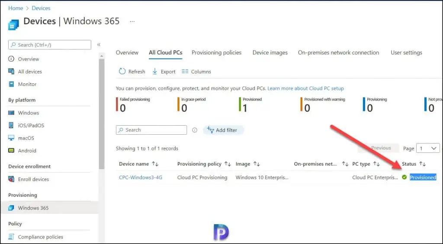Click Showing 1 to 1 of 1 records
Image resolution: width=443 pixels, height=244 pixels.
[147, 149]
